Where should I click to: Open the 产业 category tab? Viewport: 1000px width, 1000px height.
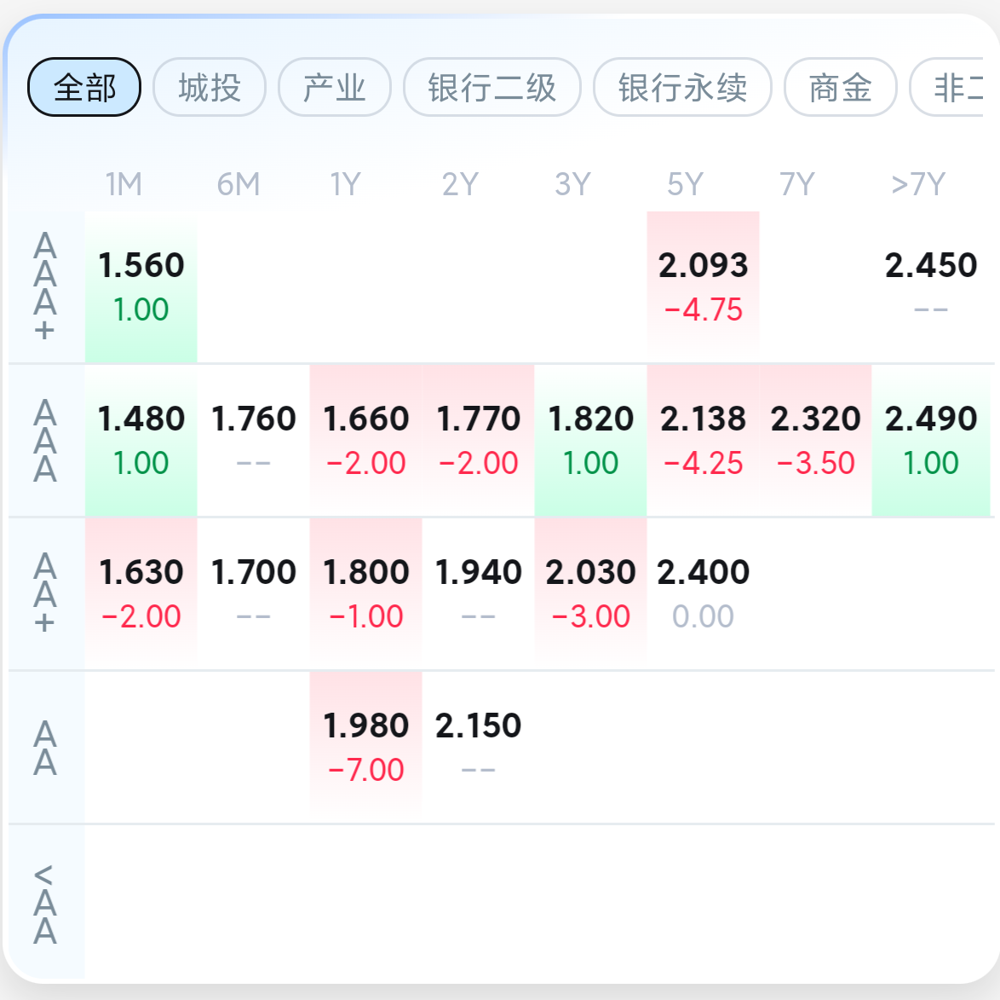coord(335,87)
